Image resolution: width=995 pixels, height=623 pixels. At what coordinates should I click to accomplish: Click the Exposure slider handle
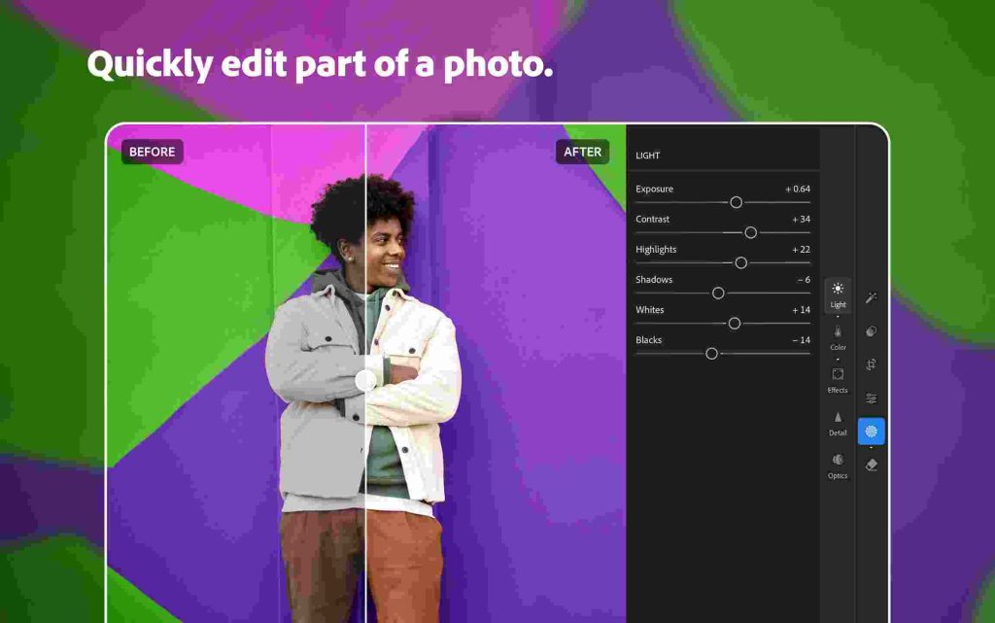click(737, 202)
